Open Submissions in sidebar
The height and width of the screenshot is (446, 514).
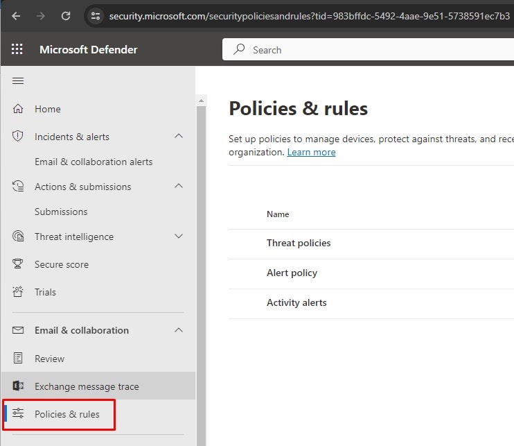click(61, 212)
